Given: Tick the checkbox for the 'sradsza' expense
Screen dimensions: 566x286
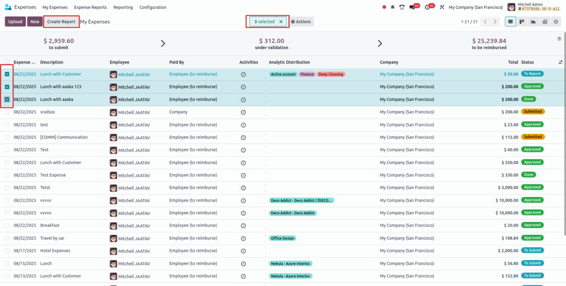Looking at the screenshot, I should click(x=7, y=112).
